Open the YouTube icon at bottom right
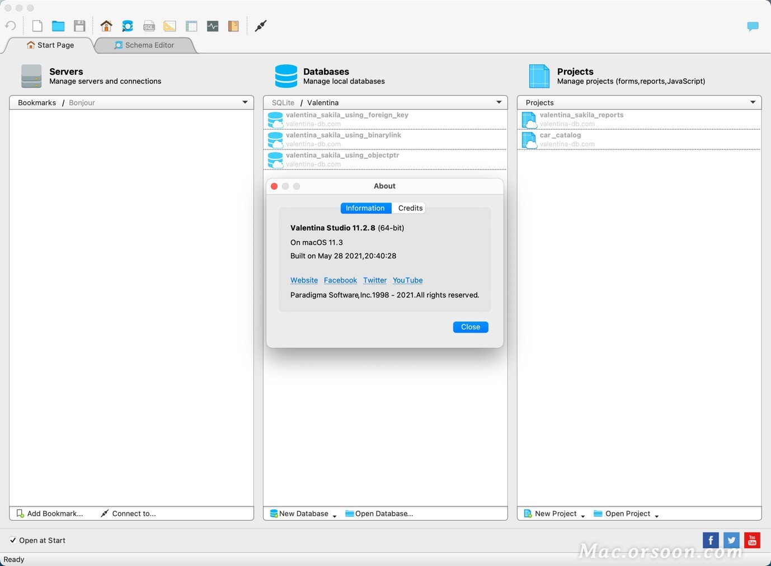Viewport: 771px width, 566px height. pyautogui.click(x=752, y=540)
